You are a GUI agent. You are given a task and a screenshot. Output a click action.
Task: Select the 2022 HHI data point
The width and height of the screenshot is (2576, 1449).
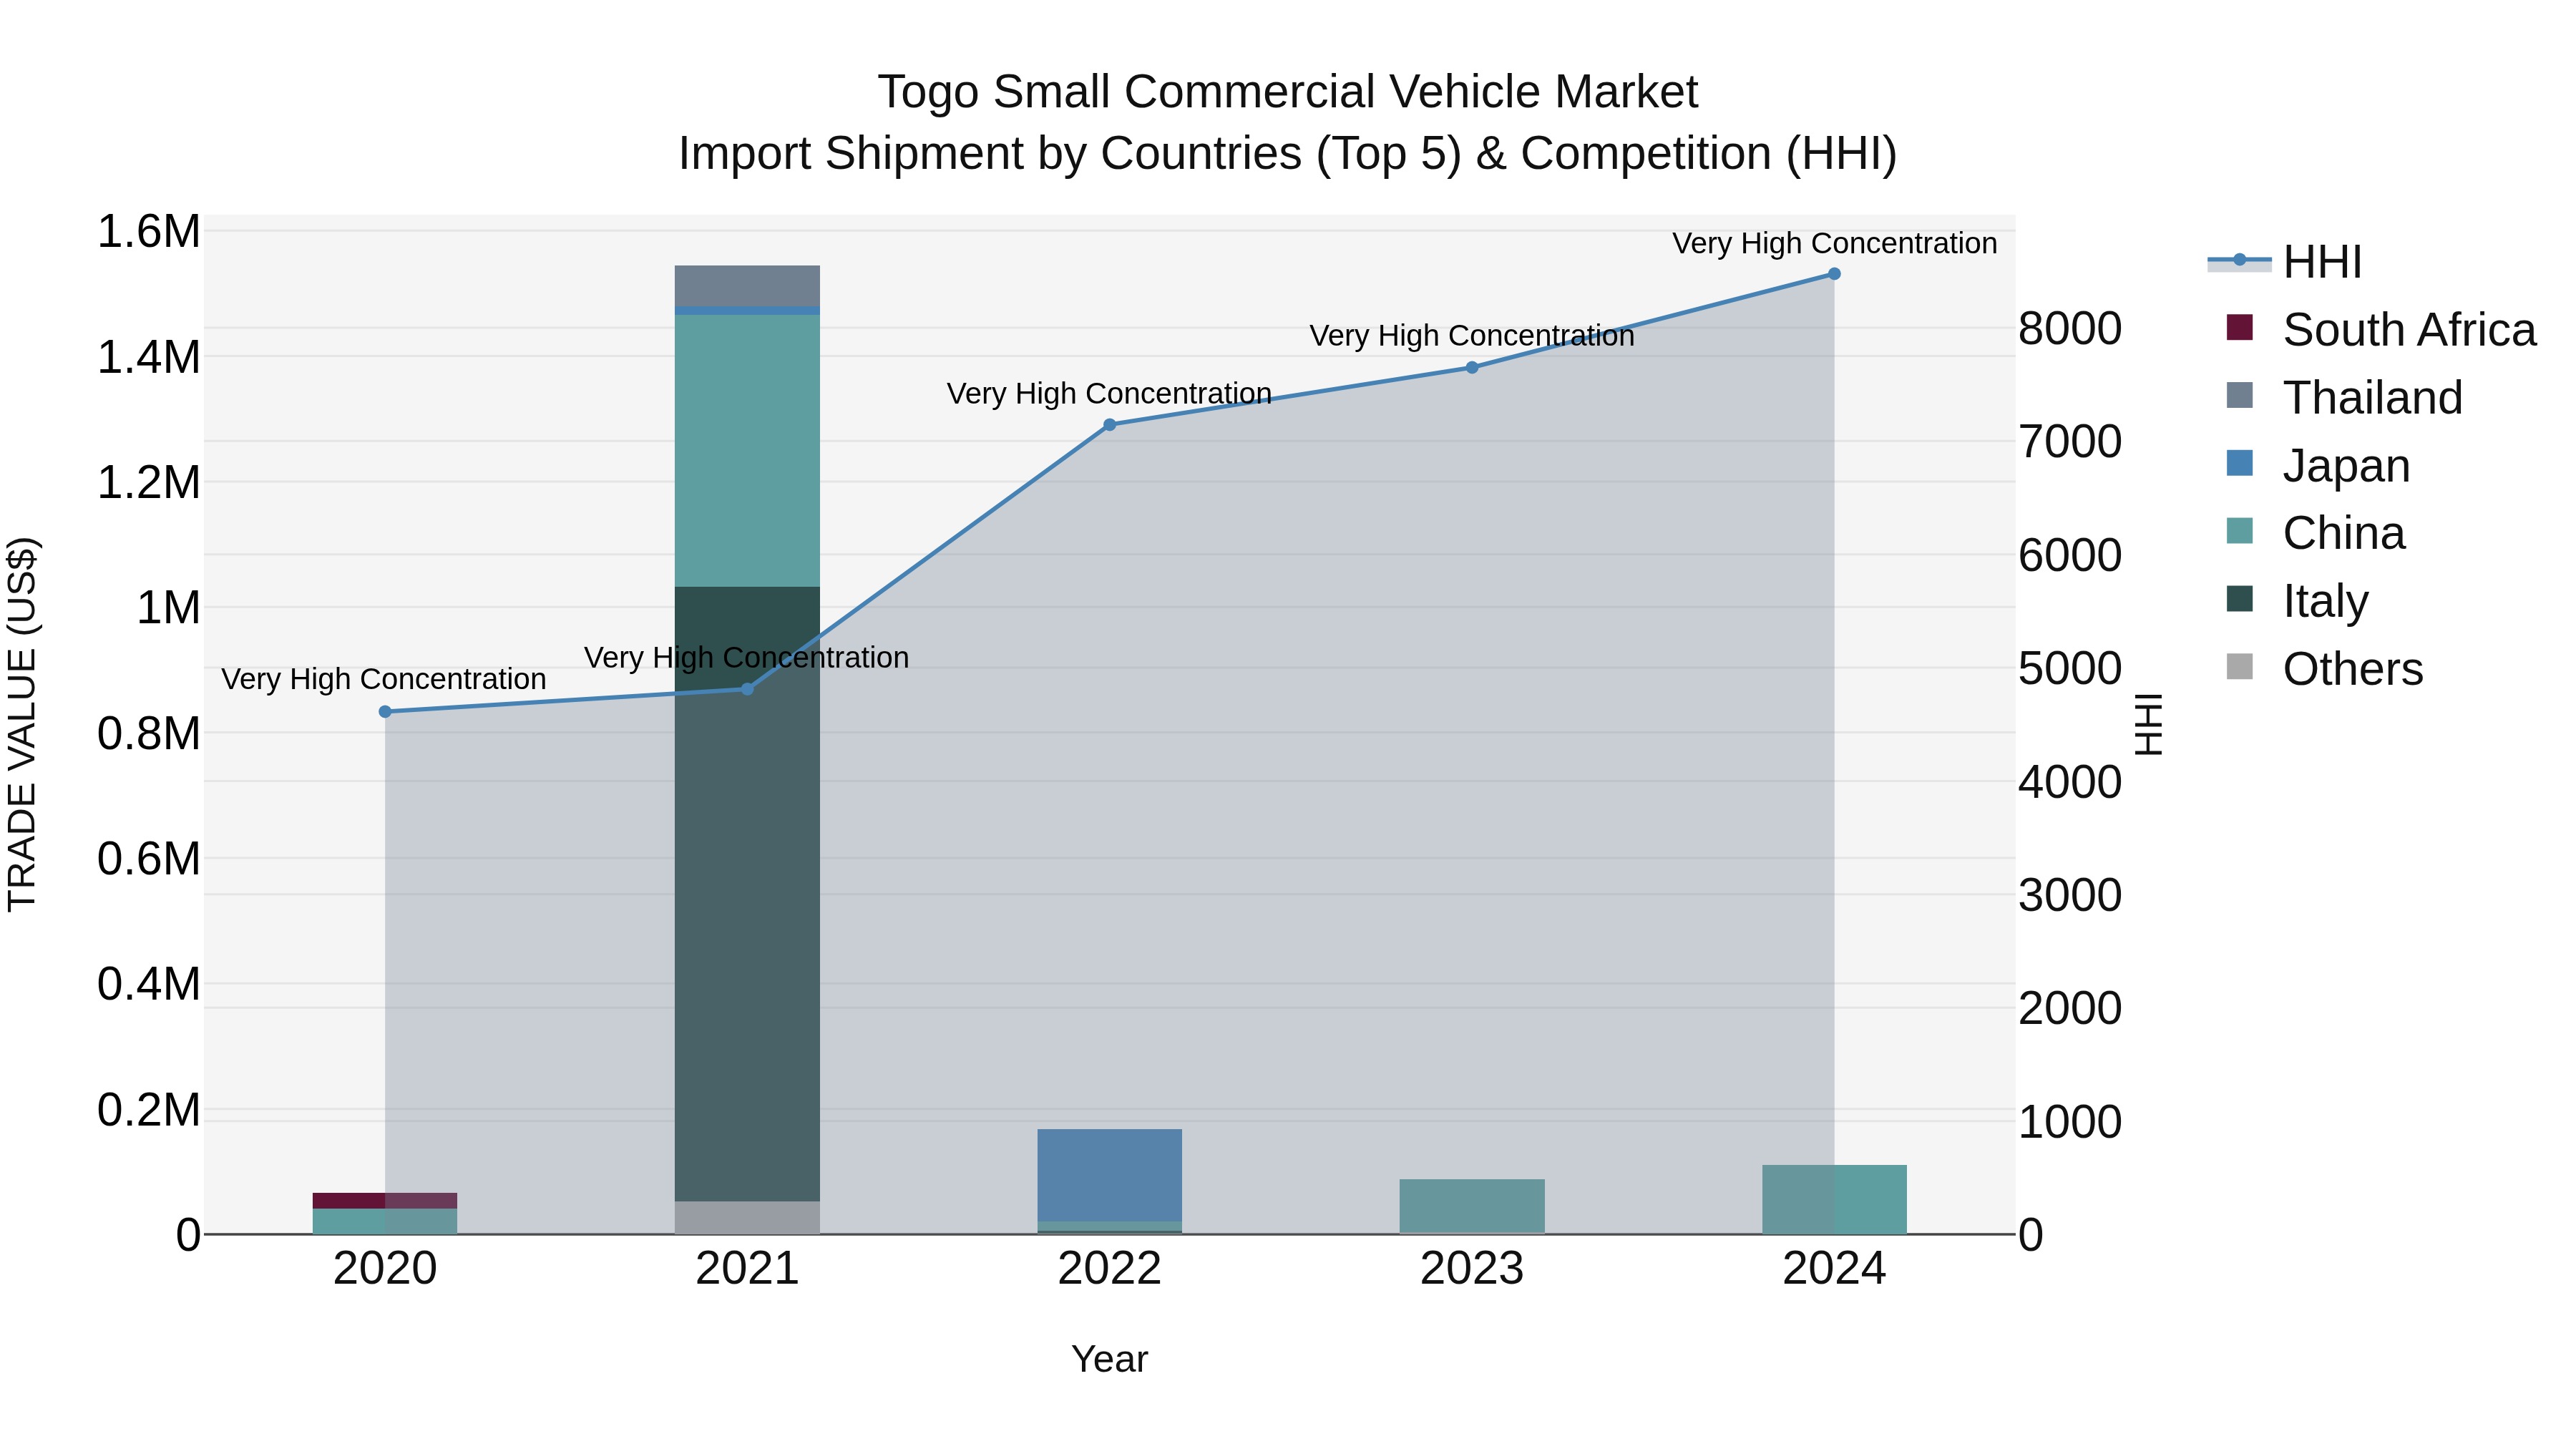click(x=1109, y=425)
